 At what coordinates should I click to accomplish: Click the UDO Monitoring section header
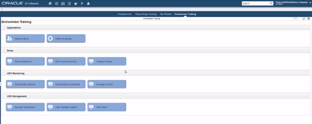(156, 73)
